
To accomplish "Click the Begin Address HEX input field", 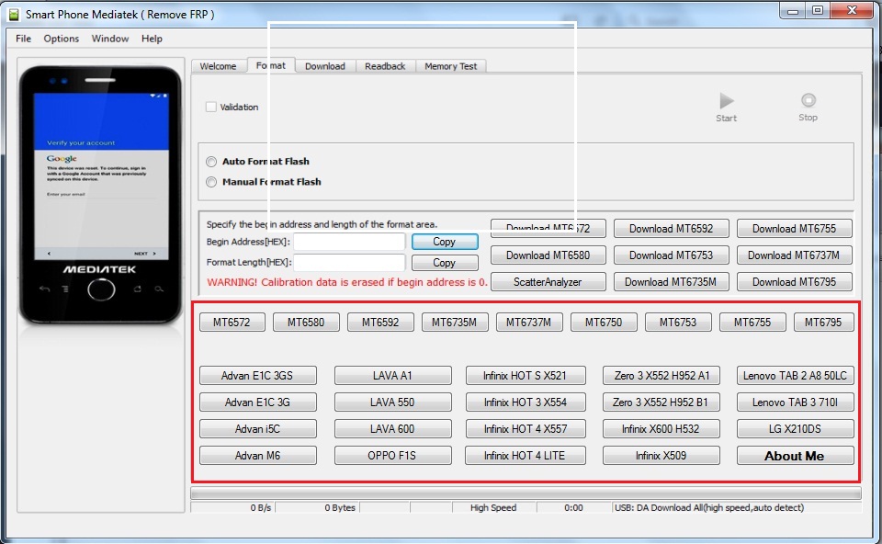I will tap(349, 242).
